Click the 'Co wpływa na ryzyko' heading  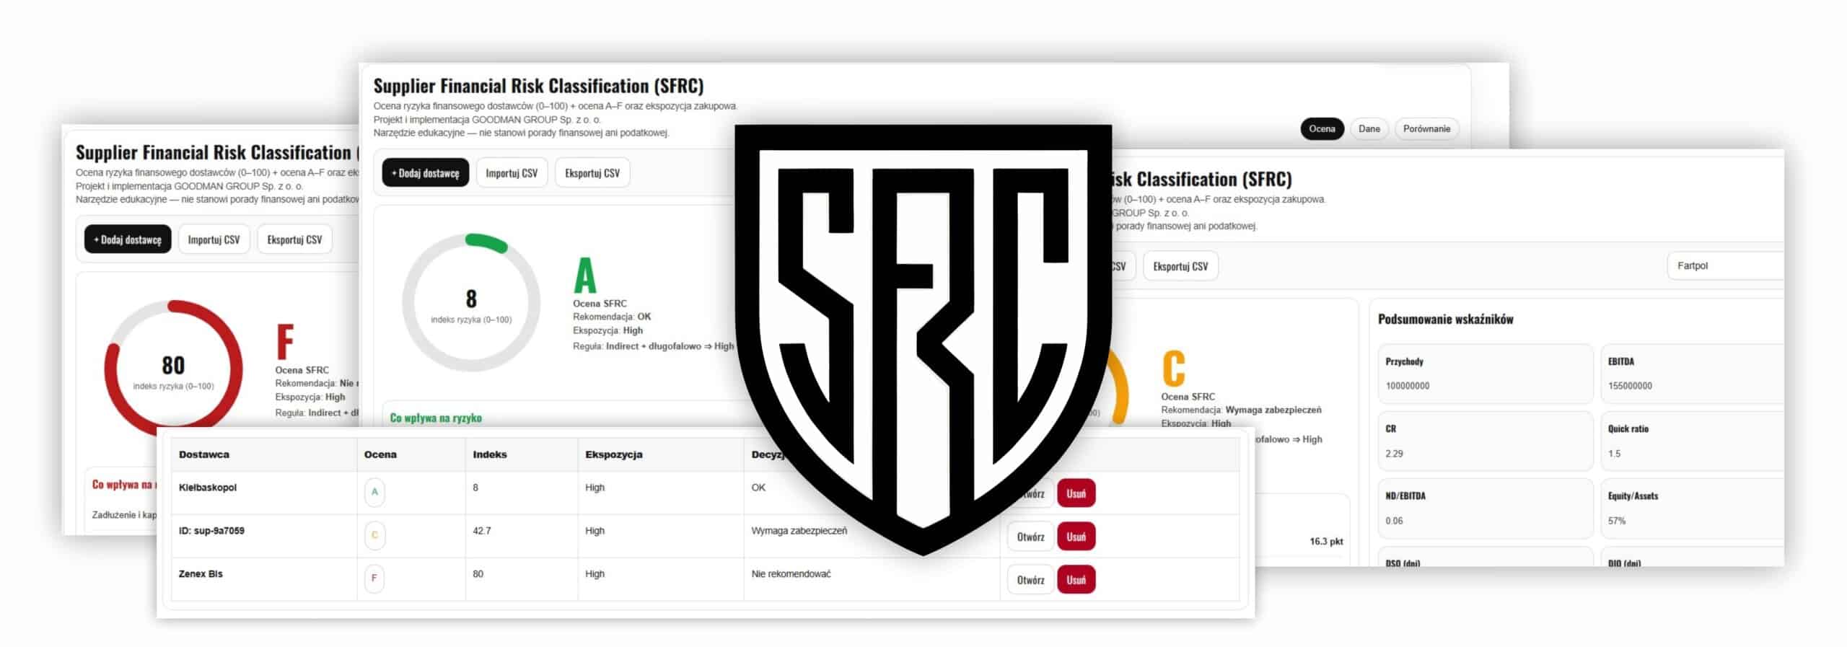[436, 418]
